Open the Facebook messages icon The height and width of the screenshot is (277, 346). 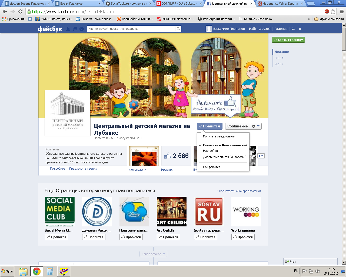[x=75, y=29]
